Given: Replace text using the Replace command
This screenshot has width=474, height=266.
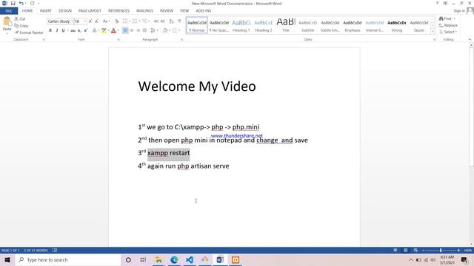Looking at the screenshot, I should [448, 25].
